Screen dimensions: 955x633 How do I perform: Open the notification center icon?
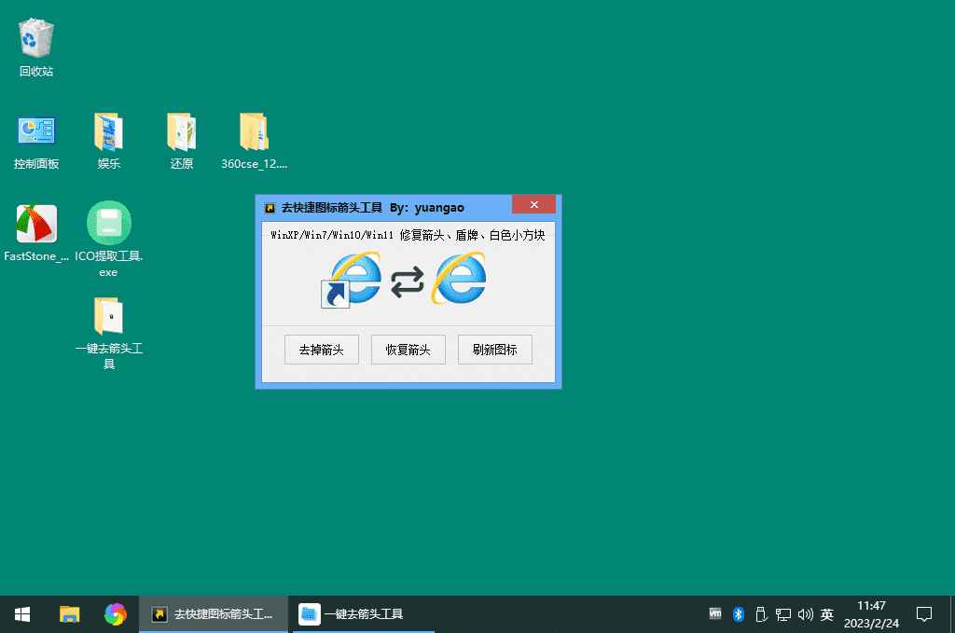click(924, 614)
